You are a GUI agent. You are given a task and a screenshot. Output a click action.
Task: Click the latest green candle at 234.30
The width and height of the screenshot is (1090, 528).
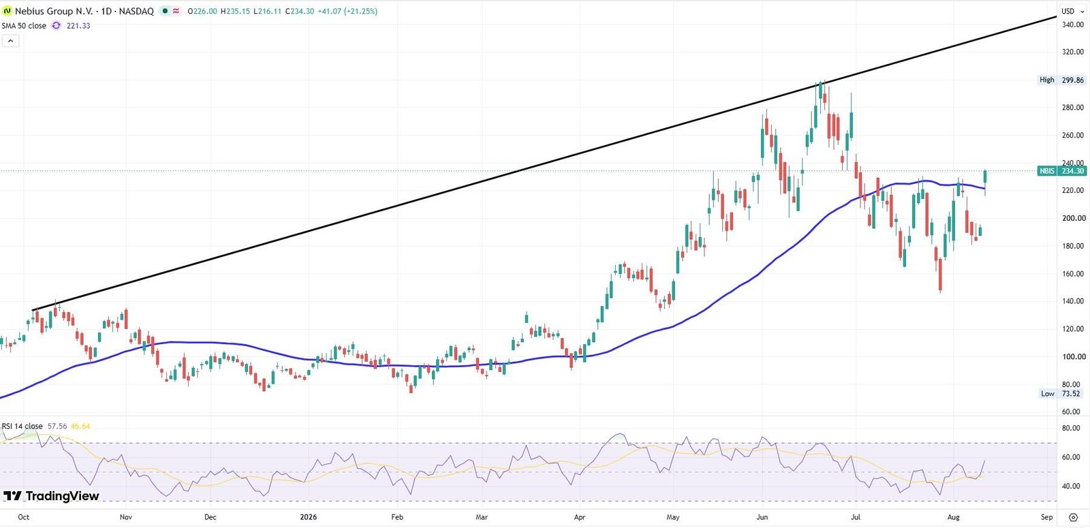985,177
